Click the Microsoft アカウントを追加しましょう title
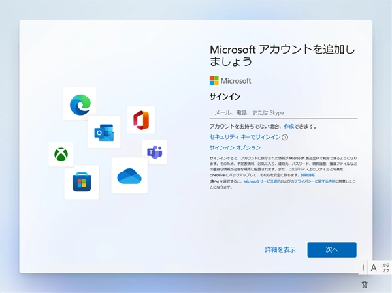The image size is (392, 293). (282, 55)
